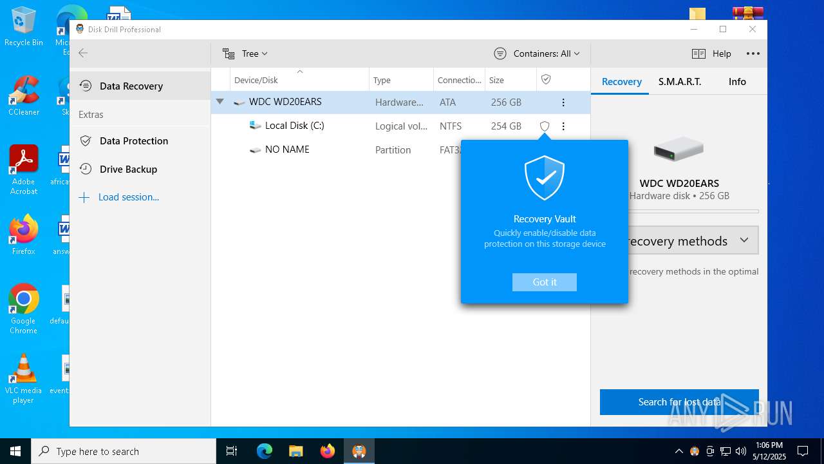824x464 pixels.
Task: Open Drive Backup in the sidebar
Action: [x=140, y=169]
